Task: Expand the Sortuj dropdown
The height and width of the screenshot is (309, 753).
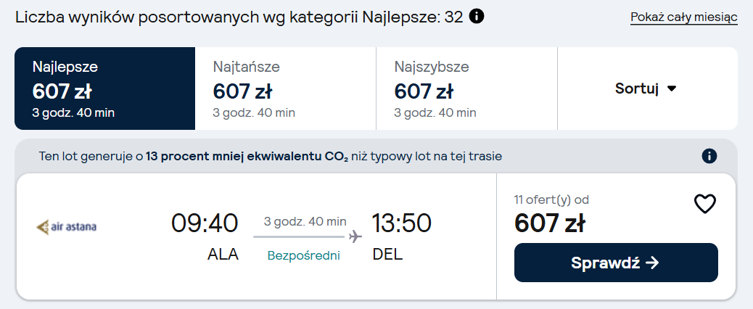Action: (646, 88)
